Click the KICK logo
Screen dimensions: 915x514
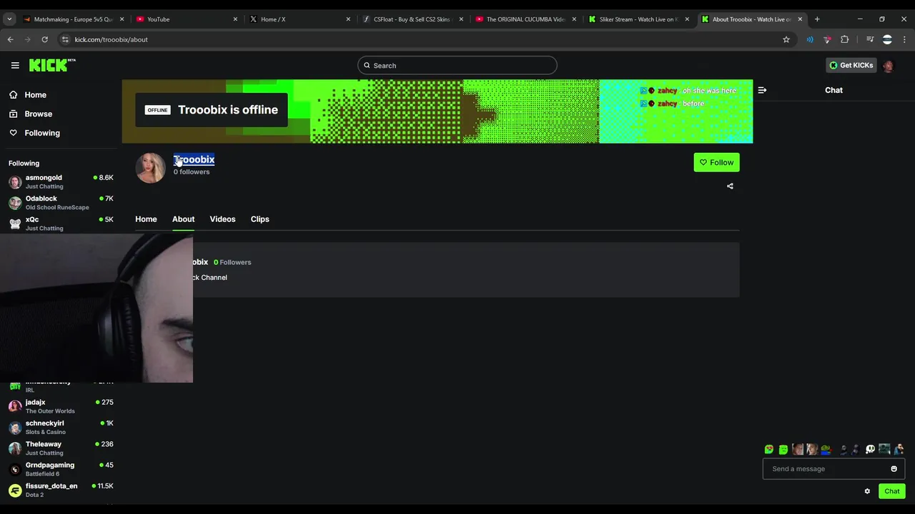point(52,65)
